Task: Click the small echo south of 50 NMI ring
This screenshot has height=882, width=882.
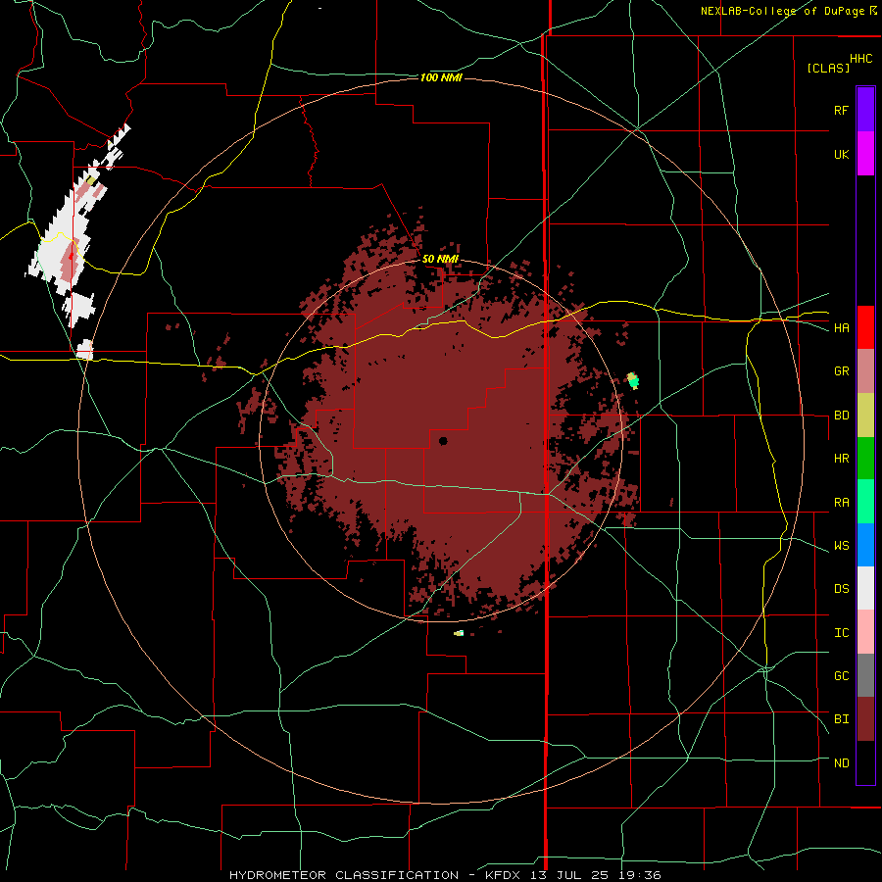Action: point(459,633)
